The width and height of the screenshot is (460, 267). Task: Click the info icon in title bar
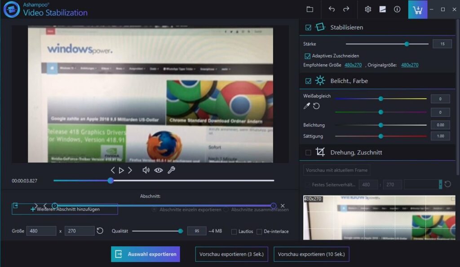pos(397,9)
